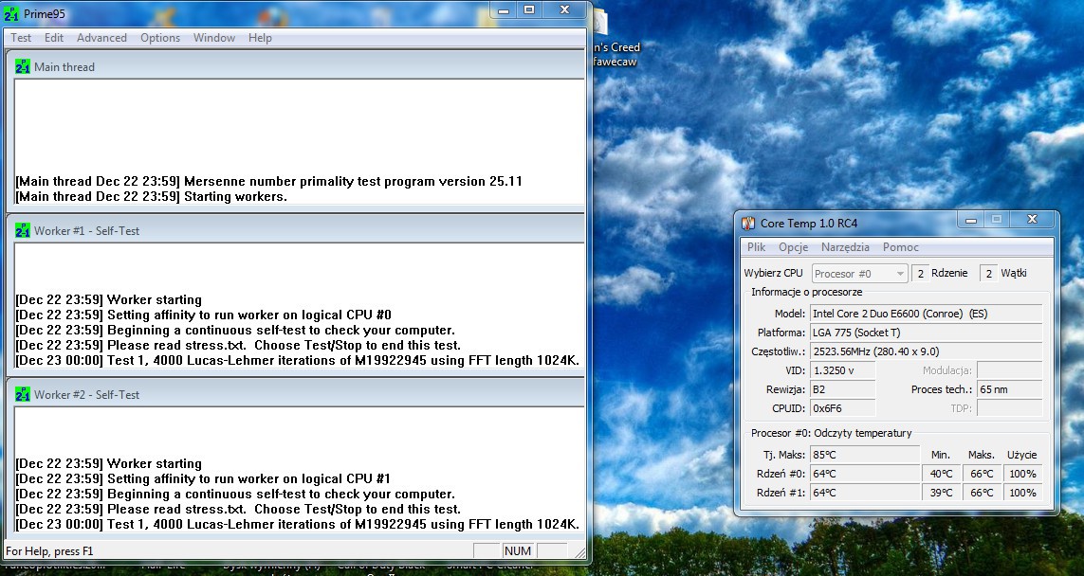Click the Rdzeń #1 usage value 100%
Viewport: 1084px width, 576px height.
(x=1022, y=493)
